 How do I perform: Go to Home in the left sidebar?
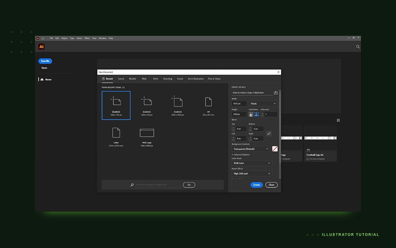46,79
